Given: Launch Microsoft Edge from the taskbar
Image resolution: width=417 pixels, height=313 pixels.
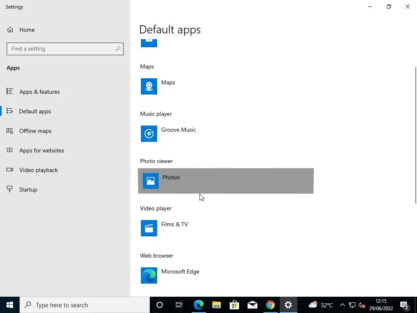Looking at the screenshot, I should pos(198,305).
